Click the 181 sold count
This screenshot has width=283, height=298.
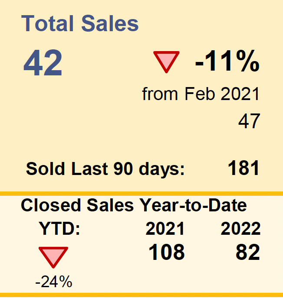(244, 168)
